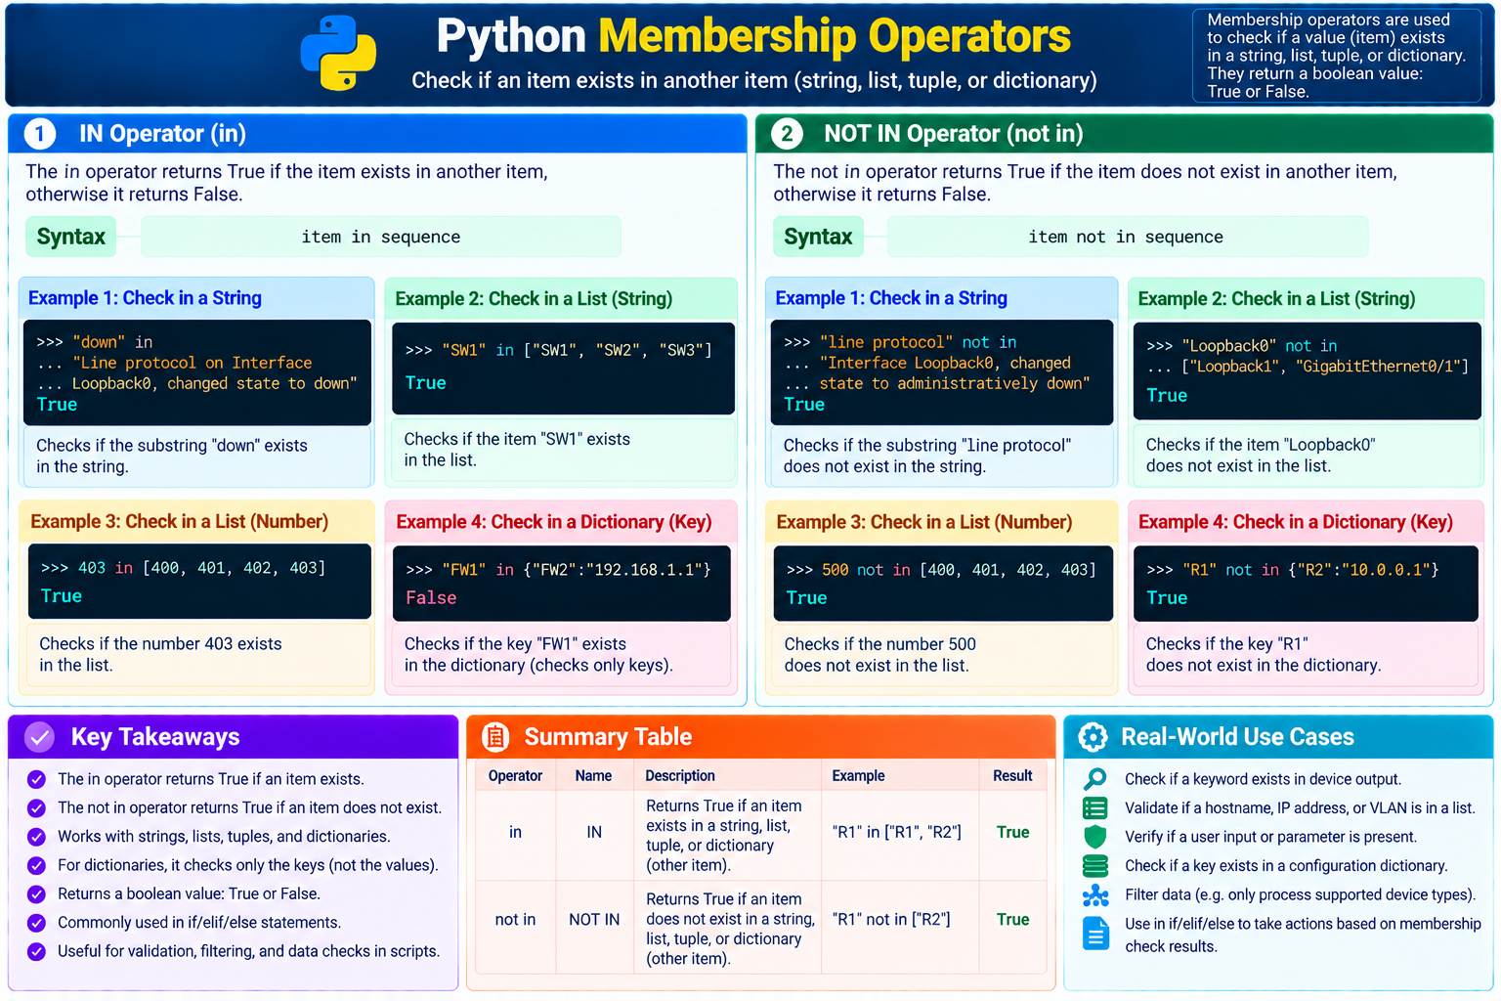Click the text 'Checks if the key "FW1" exists'
Screen dimensions: 1501x1001
(515, 644)
